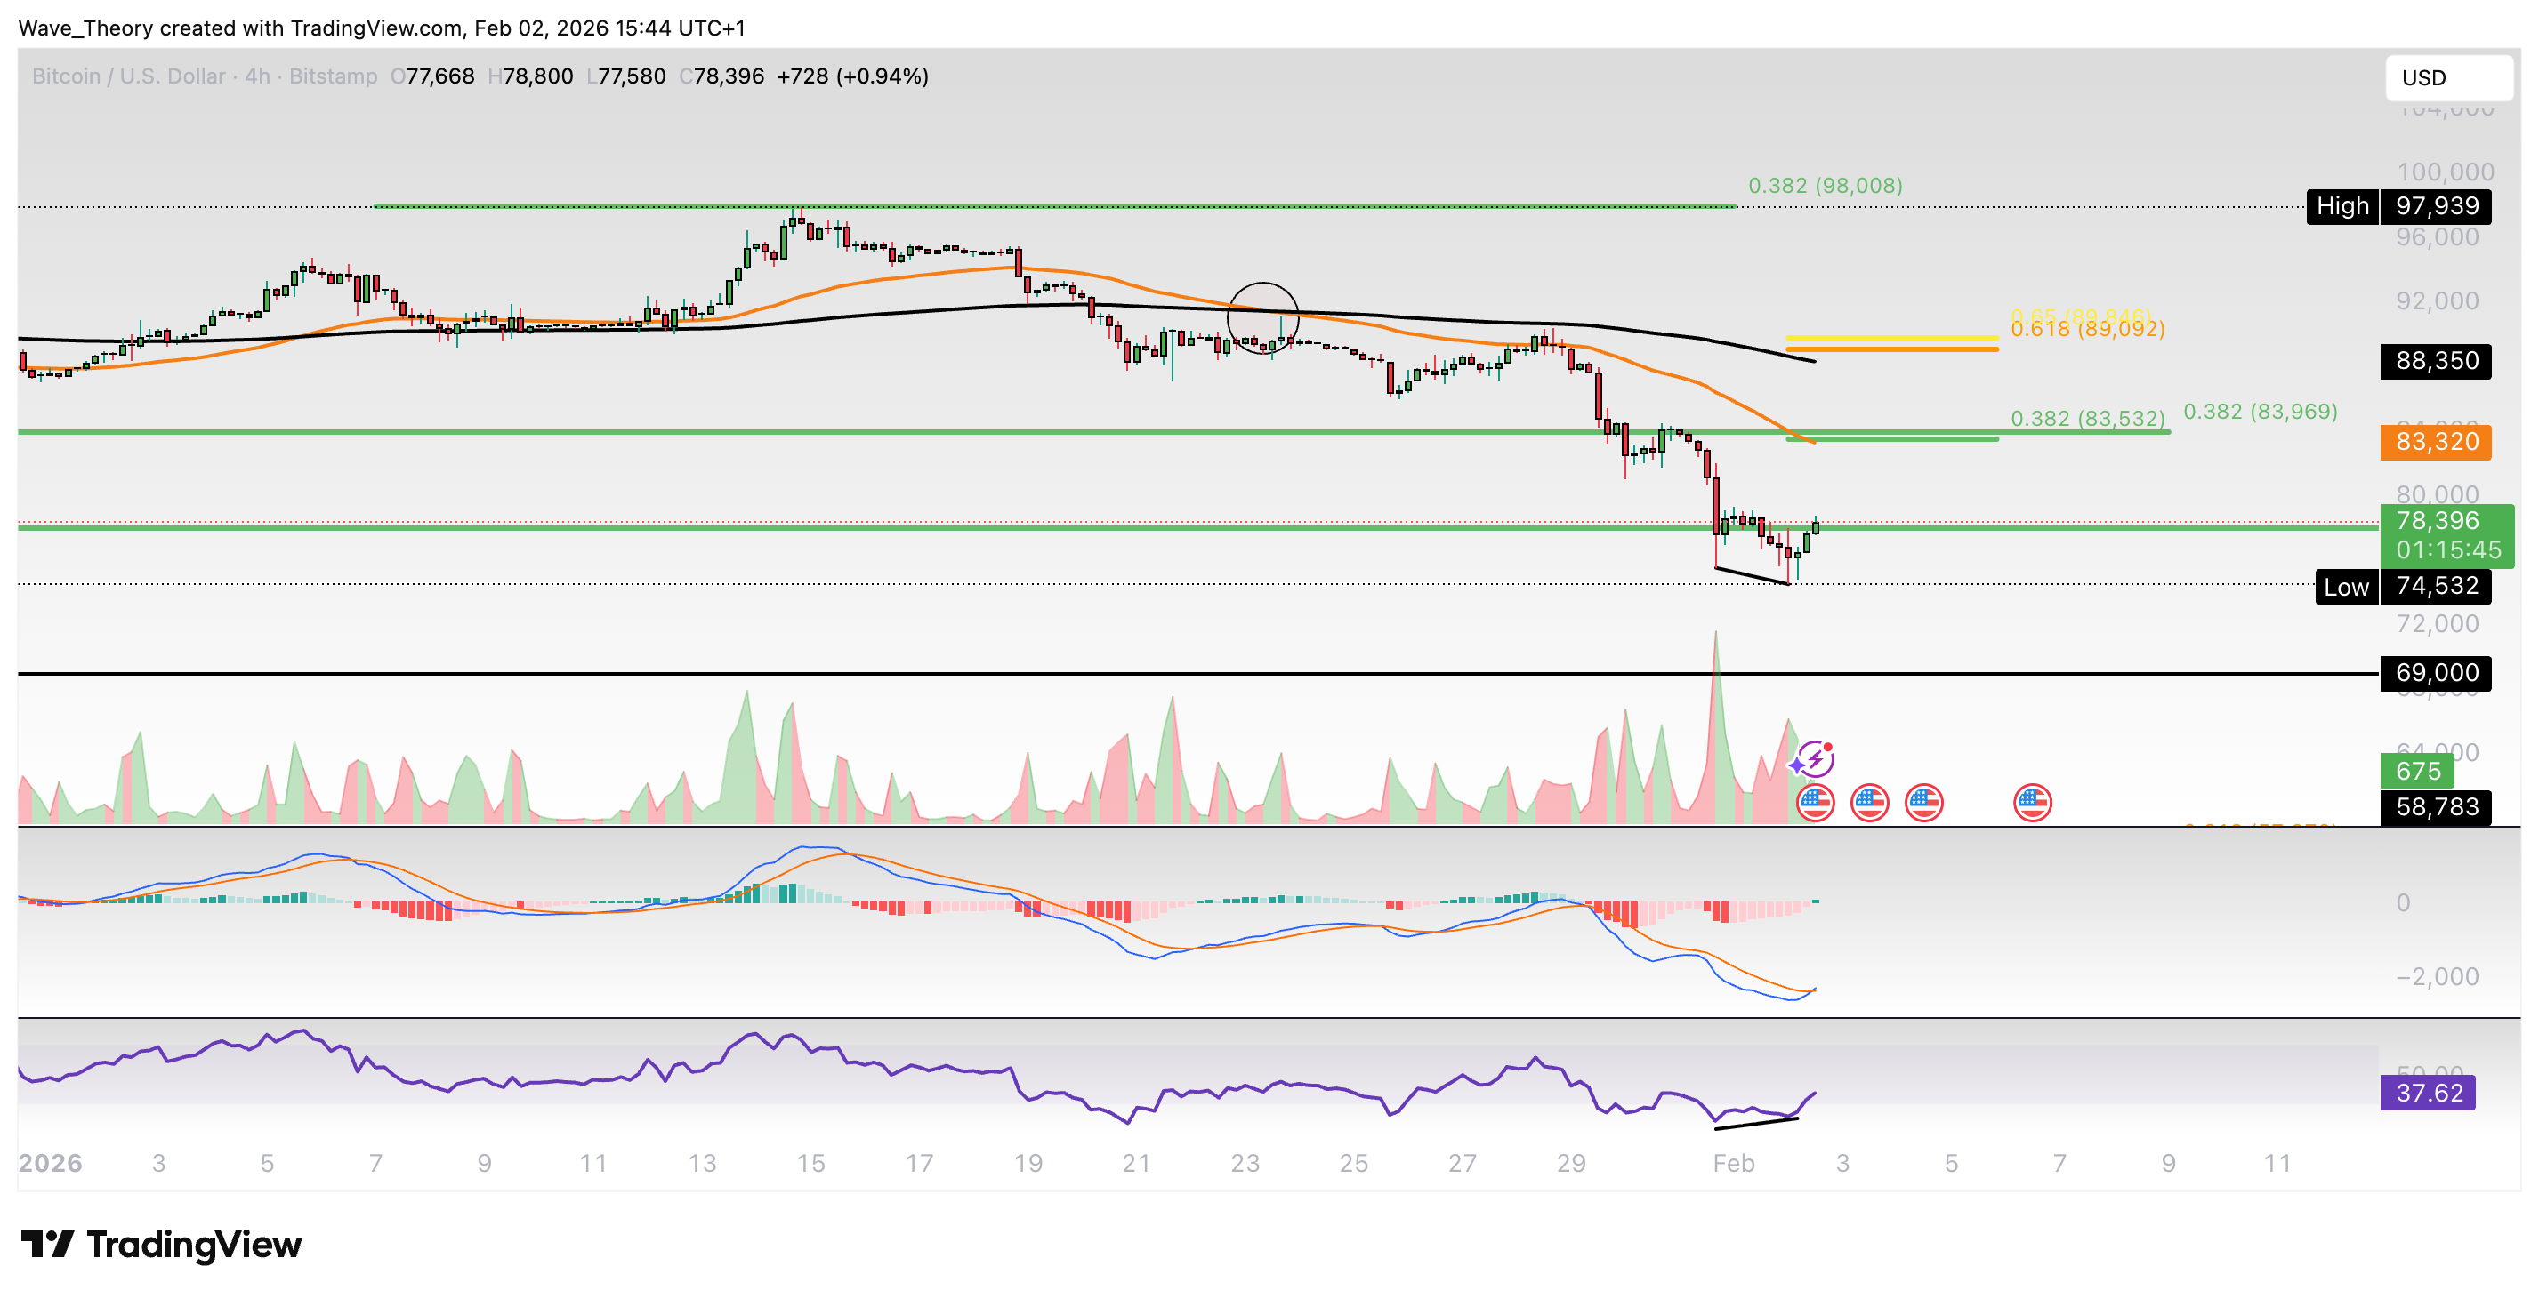2539x1298 pixels.
Task: Click the second US flag economic event icon
Action: click(x=1869, y=803)
